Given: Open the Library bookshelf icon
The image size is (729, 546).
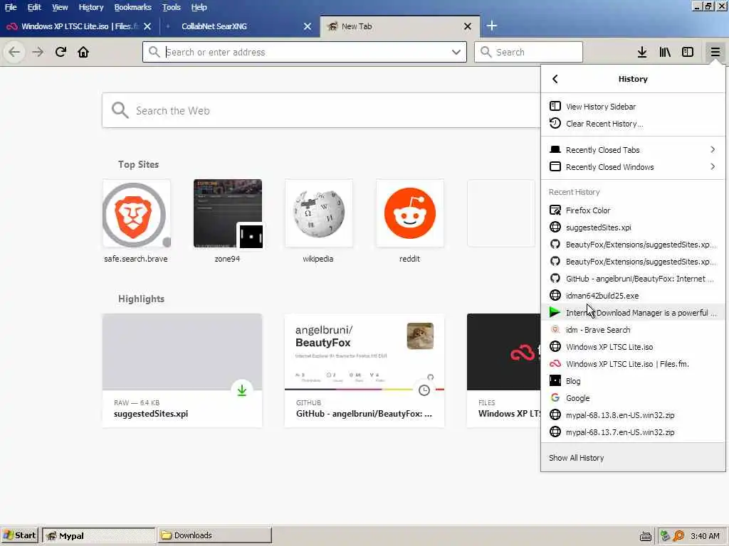Looking at the screenshot, I should tap(665, 52).
